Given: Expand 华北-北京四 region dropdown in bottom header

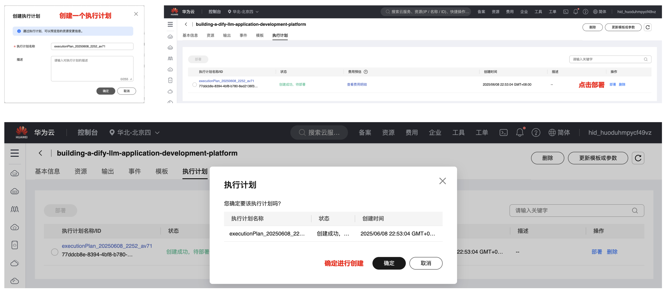Looking at the screenshot, I should coord(135,133).
